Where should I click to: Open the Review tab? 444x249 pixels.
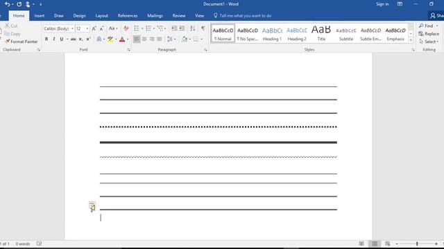(x=179, y=16)
